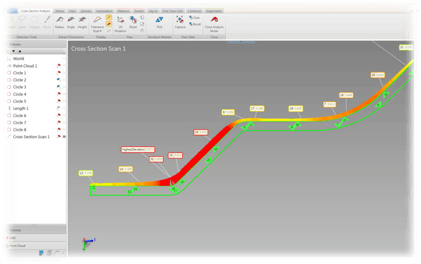Select Cross Section Scan 1 tree item
This screenshot has width=421, height=264.
[31, 137]
